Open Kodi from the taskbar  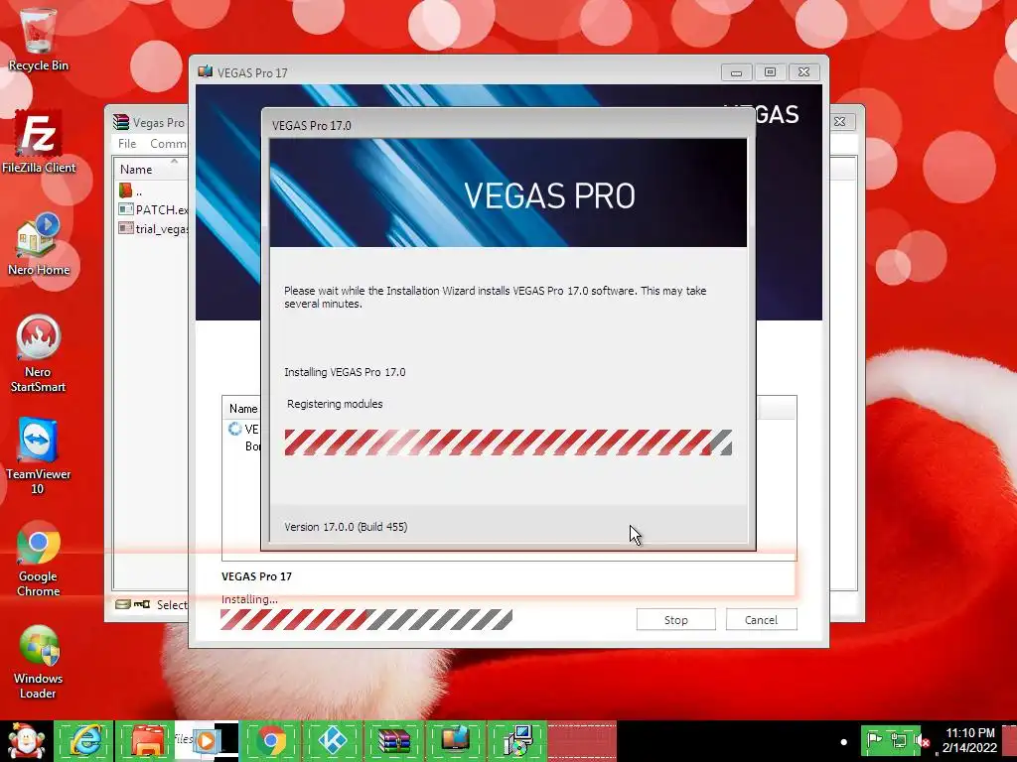(x=332, y=740)
